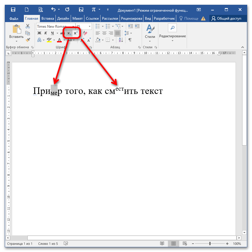Click the Format Painter brush icon

coord(28,40)
